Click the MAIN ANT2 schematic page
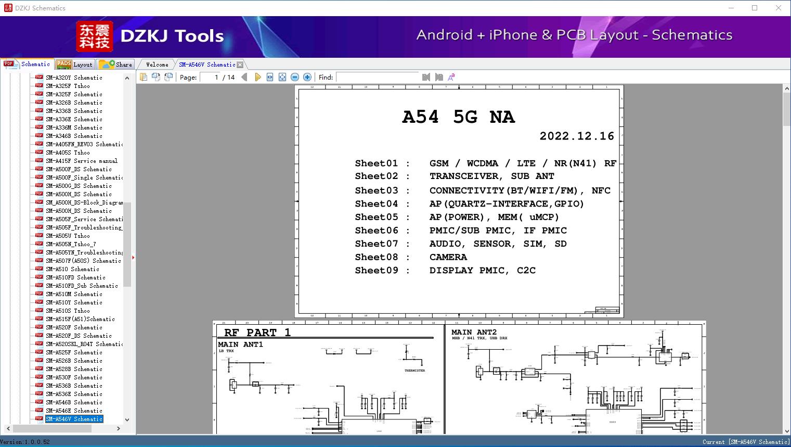The height and width of the screenshot is (447, 791). pyautogui.click(x=576, y=378)
